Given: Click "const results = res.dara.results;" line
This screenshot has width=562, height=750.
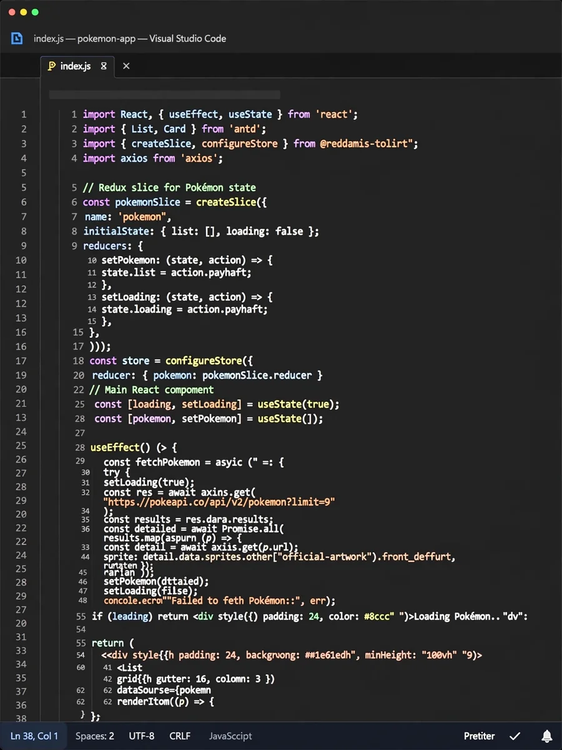Looking at the screenshot, I should click(x=189, y=519).
